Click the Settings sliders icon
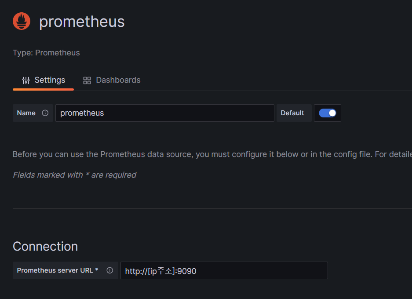Screen dimensions: 412x299 pyautogui.click(x=26, y=80)
